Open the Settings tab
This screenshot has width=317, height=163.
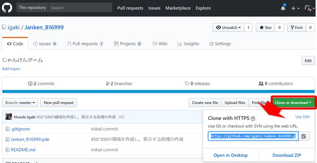[220, 44]
